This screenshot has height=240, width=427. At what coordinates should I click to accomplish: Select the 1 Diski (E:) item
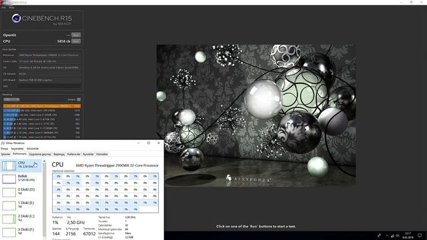point(21,205)
